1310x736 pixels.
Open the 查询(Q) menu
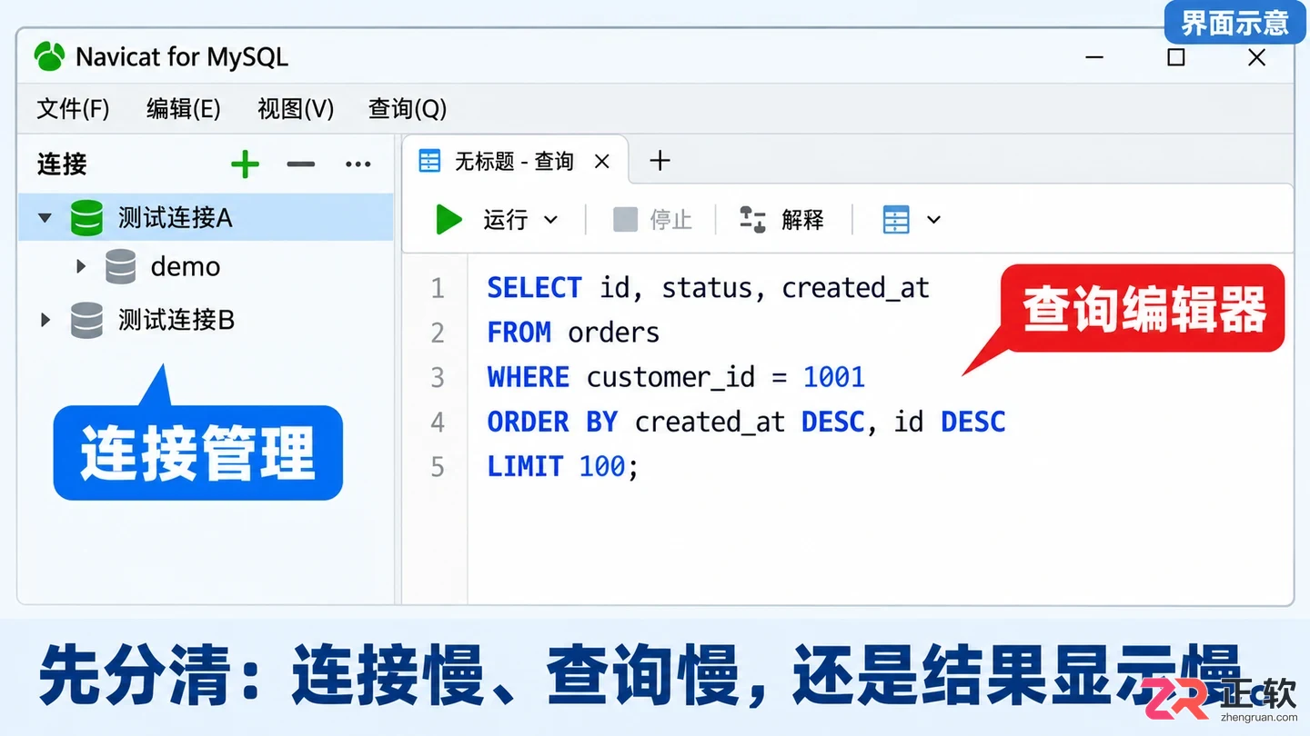click(x=408, y=109)
